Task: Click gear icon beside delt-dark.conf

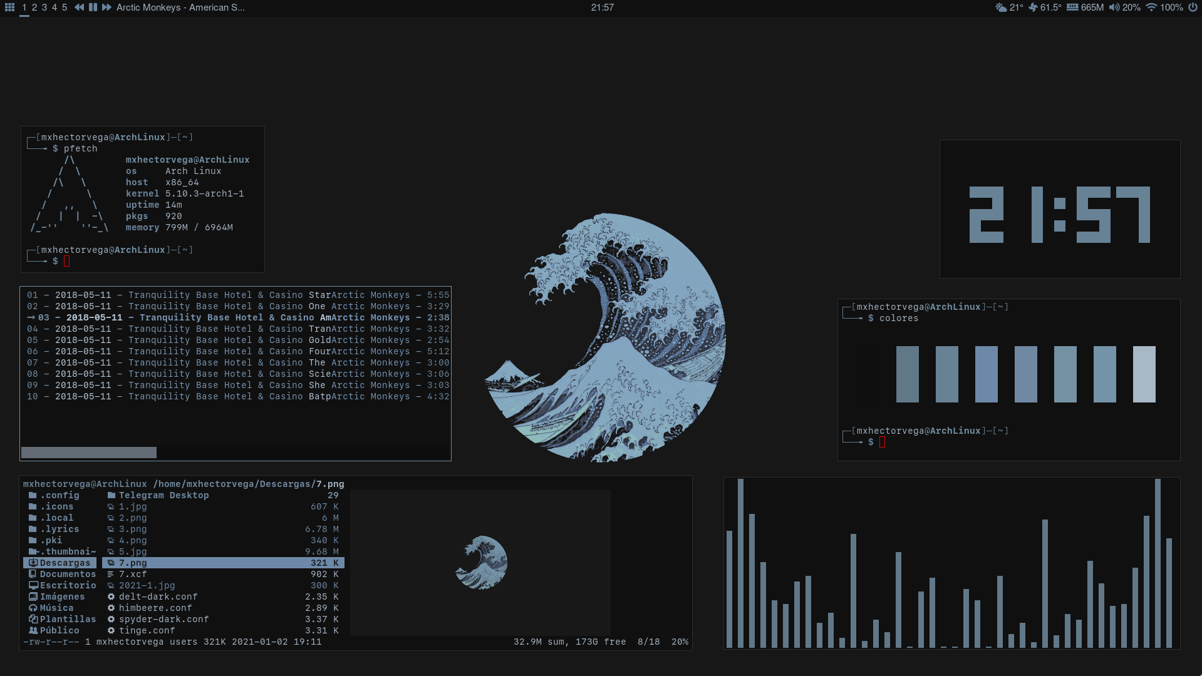Action: 111,597
